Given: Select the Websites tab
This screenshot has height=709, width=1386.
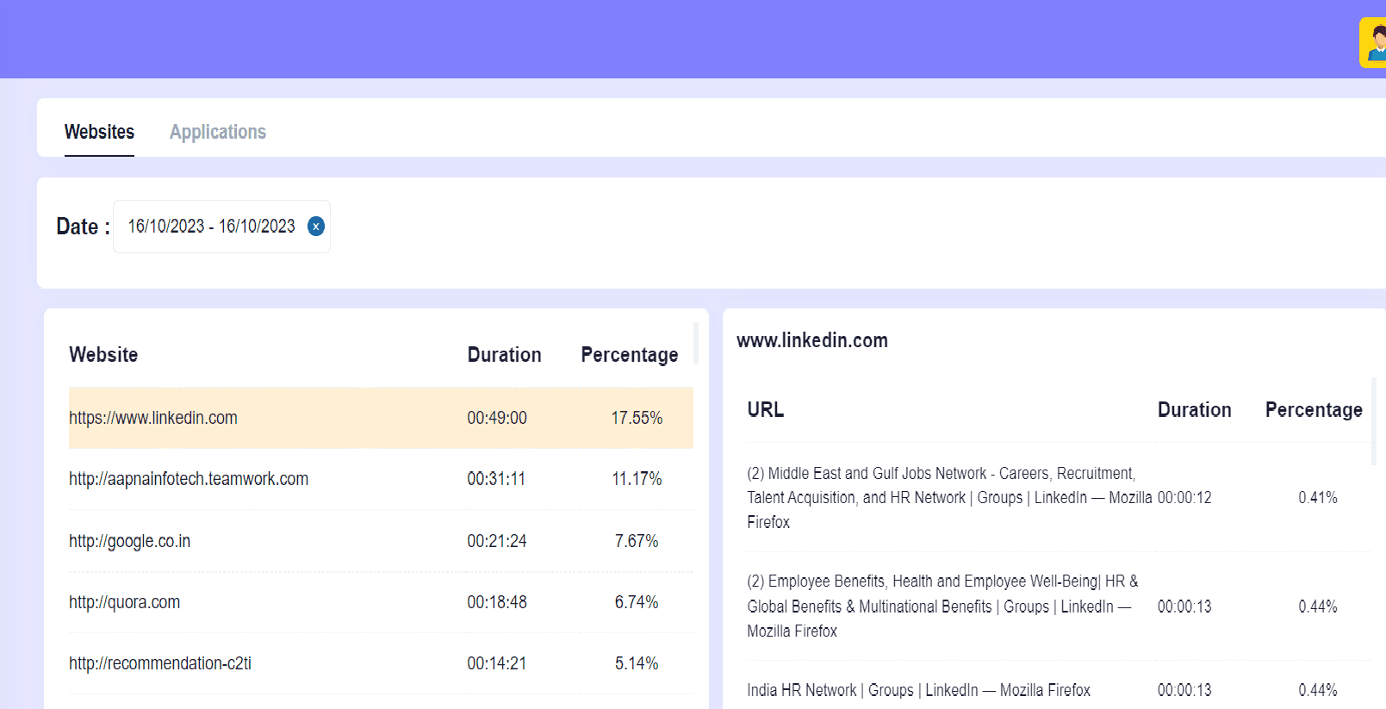Looking at the screenshot, I should [x=99, y=132].
